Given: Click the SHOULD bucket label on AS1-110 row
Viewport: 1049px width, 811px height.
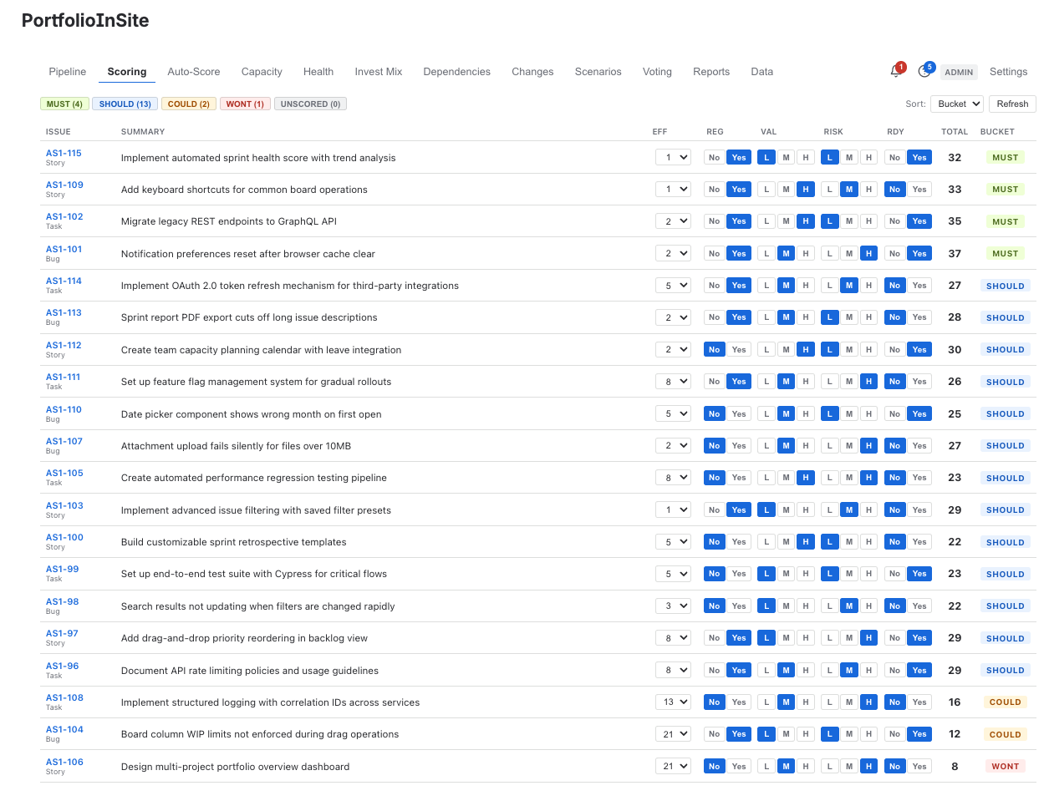Looking at the screenshot, I should tap(1005, 413).
